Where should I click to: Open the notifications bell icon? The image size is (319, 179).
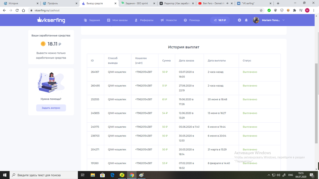(246, 20)
